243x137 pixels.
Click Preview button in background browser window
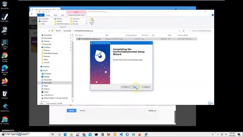pos(82,111)
